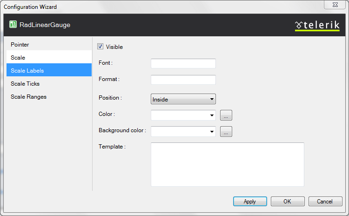Uncheck the Visible checkbox
This screenshot has height=216, width=349.
(x=100, y=47)
